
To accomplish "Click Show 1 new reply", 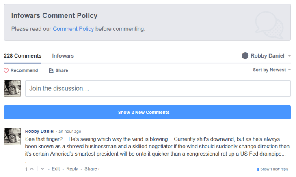I will (x=274, y=169).
